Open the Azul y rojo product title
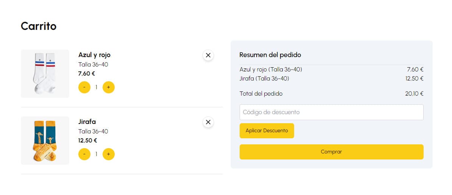452x195 pixels. [94, 55]
